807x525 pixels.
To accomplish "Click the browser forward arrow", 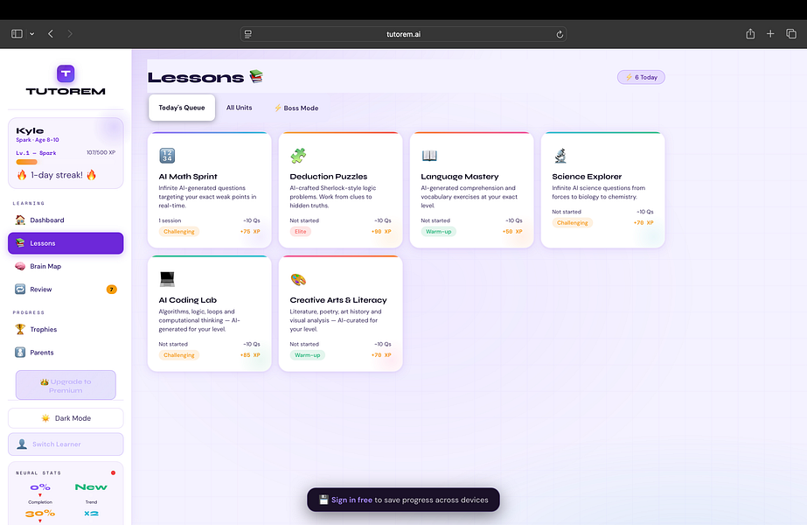I will point(70,34).
